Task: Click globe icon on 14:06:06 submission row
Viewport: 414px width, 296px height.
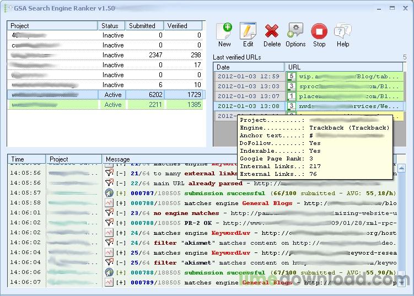Action: [x=109, y=272]
